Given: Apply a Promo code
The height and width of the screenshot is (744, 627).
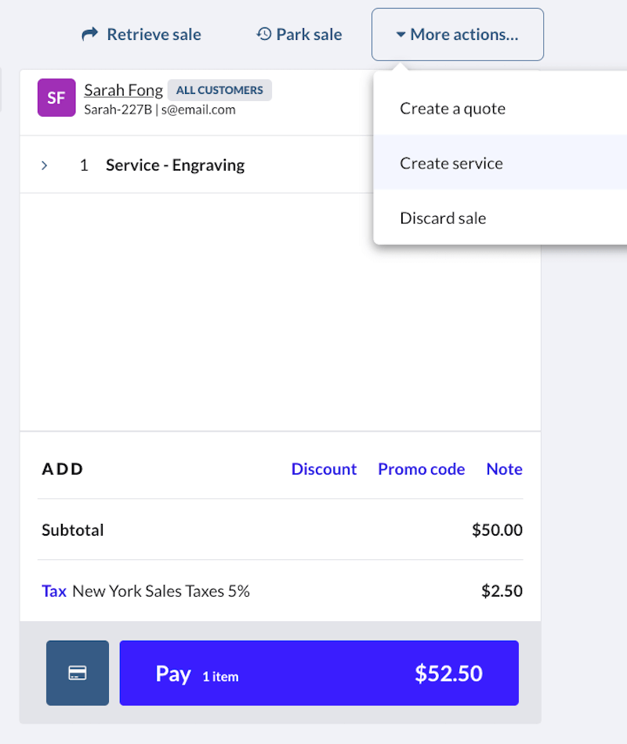Looking at the screenshot, I should pos(422,468).
